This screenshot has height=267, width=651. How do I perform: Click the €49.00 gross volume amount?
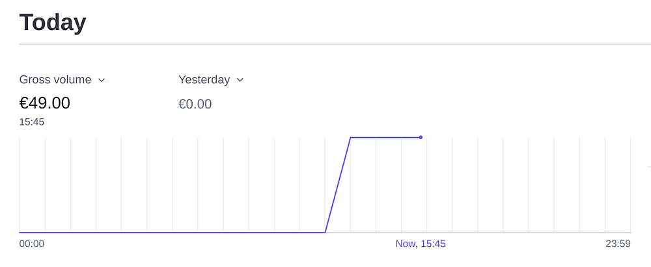45,103
